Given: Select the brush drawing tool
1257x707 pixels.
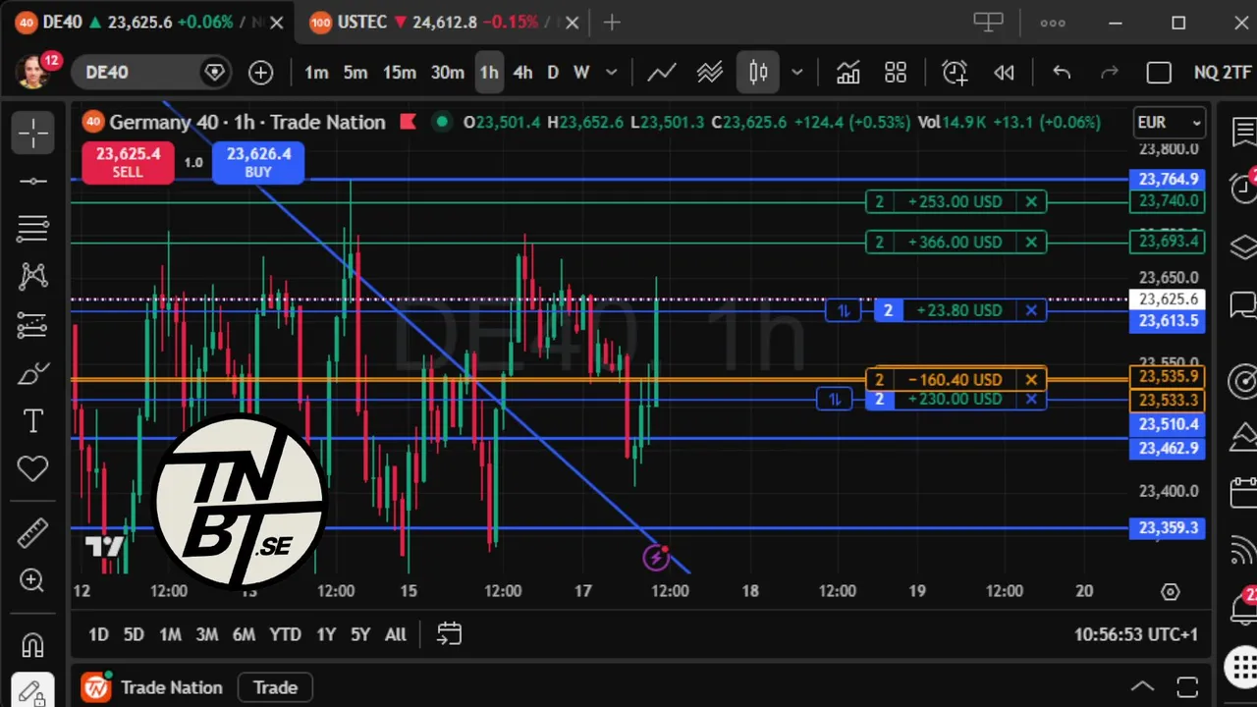Looking at the screenshot, I should [x=32, y=373].
